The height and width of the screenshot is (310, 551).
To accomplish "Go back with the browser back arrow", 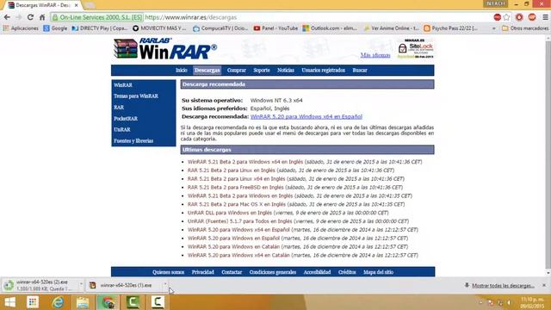I will click(7, 17).
